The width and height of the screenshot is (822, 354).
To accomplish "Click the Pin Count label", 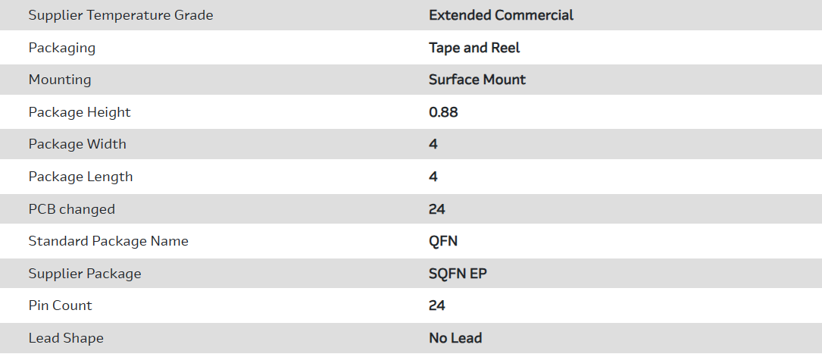I will click(61, 305).
